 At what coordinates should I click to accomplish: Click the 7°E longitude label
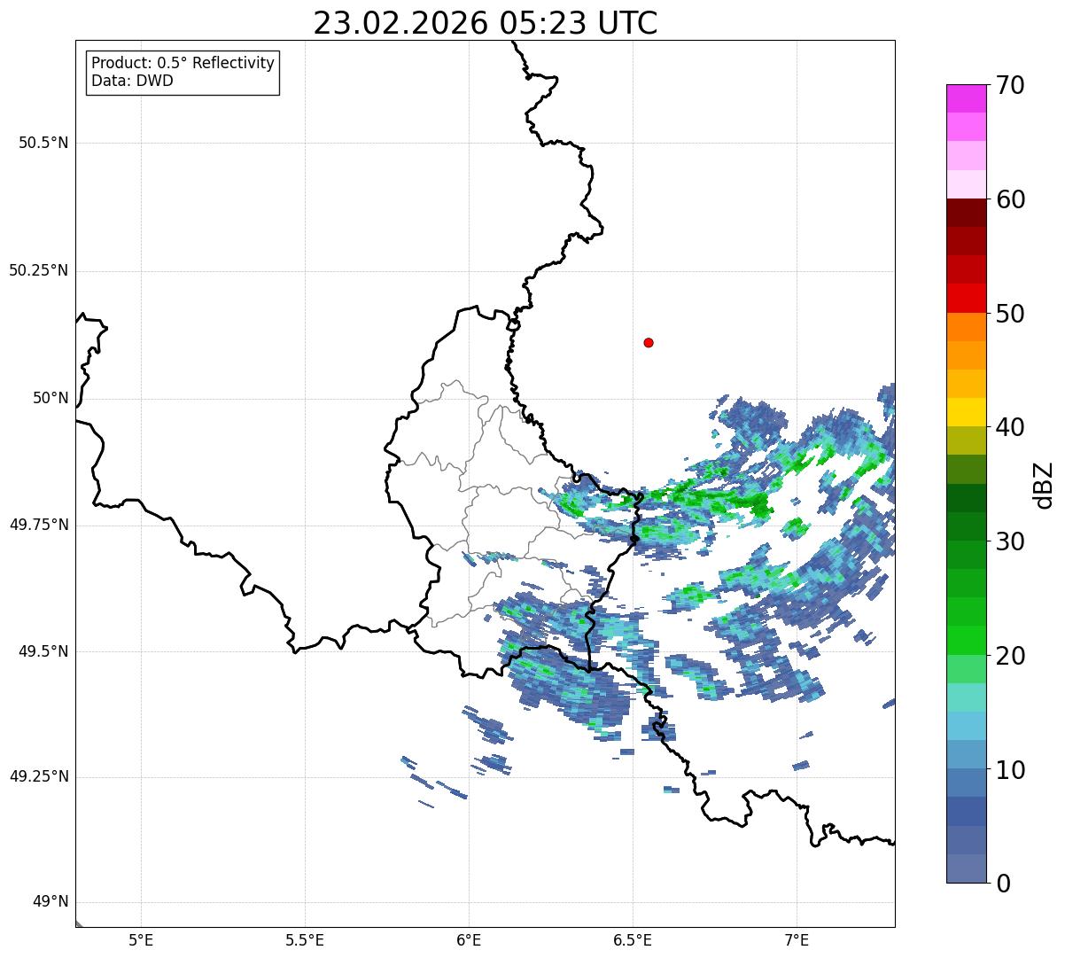[797, 940]
